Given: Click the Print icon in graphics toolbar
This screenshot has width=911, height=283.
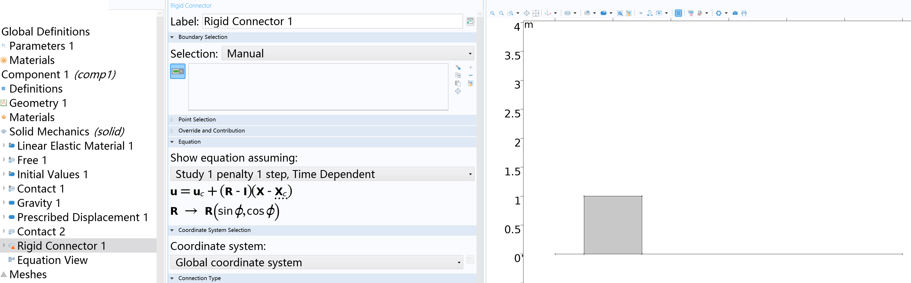Looking at the screenshot, I should pyautogui.click(x=744, y=13).
